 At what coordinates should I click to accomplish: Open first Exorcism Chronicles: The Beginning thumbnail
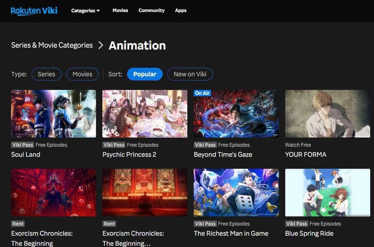coord(53,193)
